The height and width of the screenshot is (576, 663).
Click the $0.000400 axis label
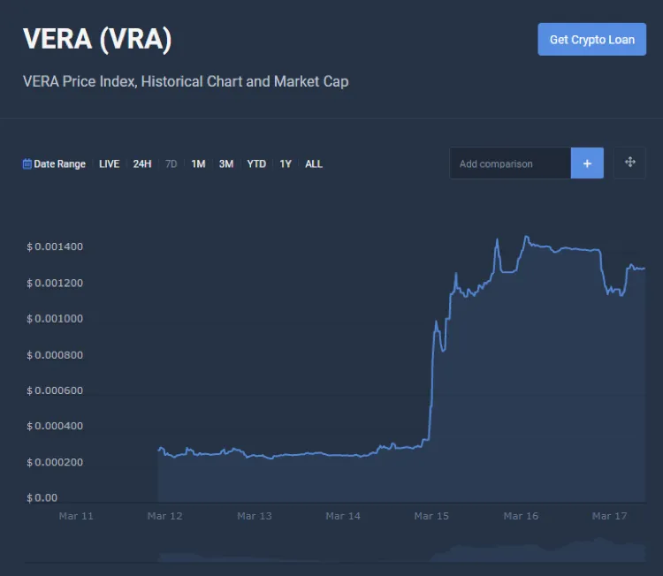coord(55,426)
